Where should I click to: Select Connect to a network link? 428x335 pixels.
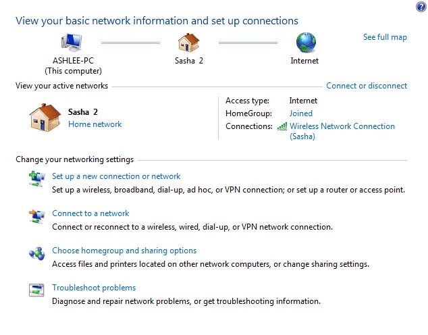90,213
